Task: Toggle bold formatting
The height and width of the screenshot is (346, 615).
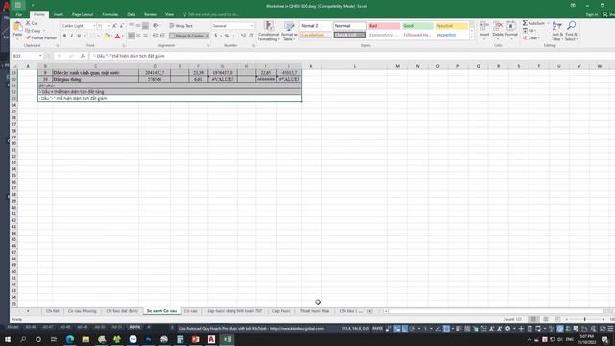Action: [64, 36]
